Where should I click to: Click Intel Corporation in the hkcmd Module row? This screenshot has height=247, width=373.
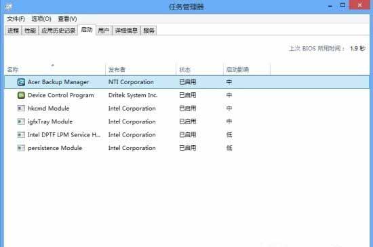(132, 109)
